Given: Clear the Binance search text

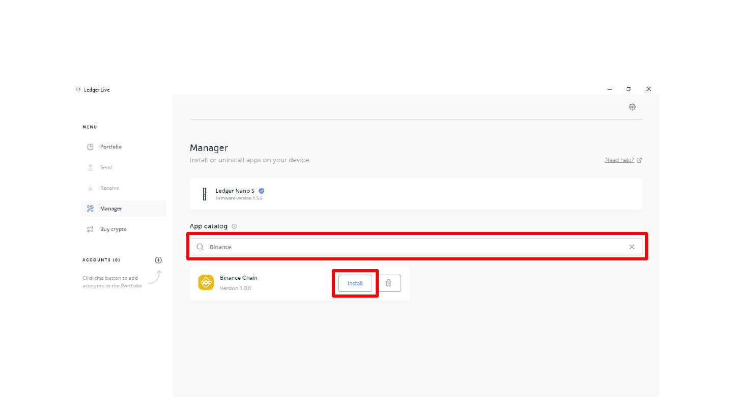Looking at the screenshot, I should pyautogui.click(x=632, y=247).
